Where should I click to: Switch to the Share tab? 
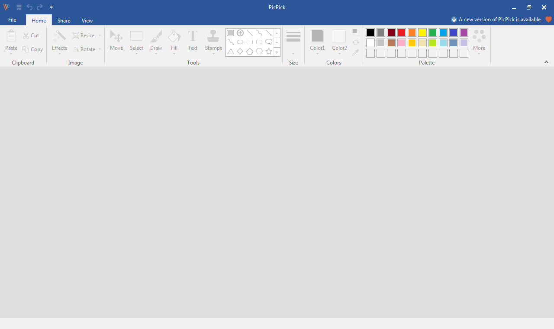point(64,20)
